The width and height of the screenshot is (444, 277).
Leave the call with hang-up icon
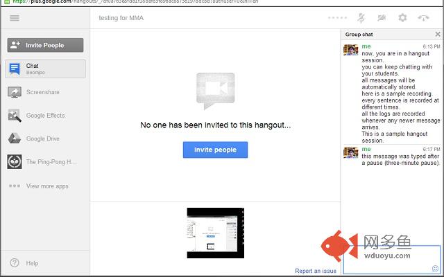pyautogui.click(x=424, y=18)
